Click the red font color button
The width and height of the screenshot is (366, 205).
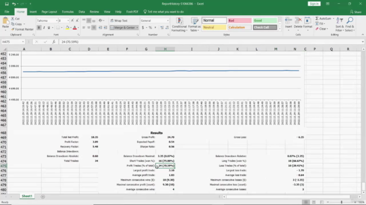[74, 28]
